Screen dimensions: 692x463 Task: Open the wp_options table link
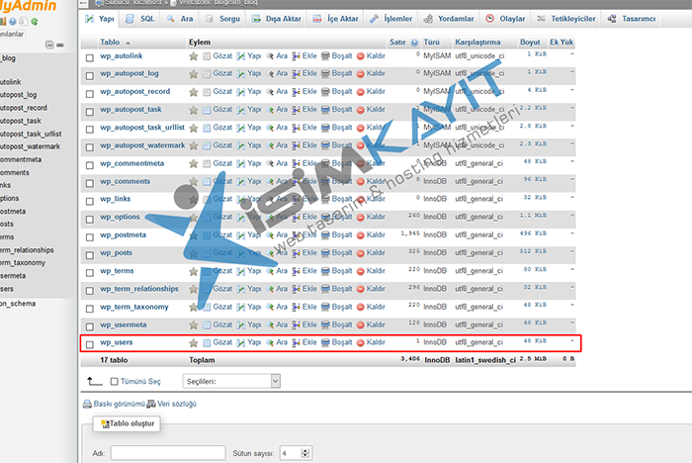[x=120, y=217]
